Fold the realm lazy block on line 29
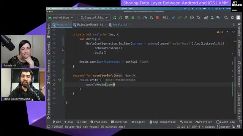 pyautogui.click(x=63, y=50)
